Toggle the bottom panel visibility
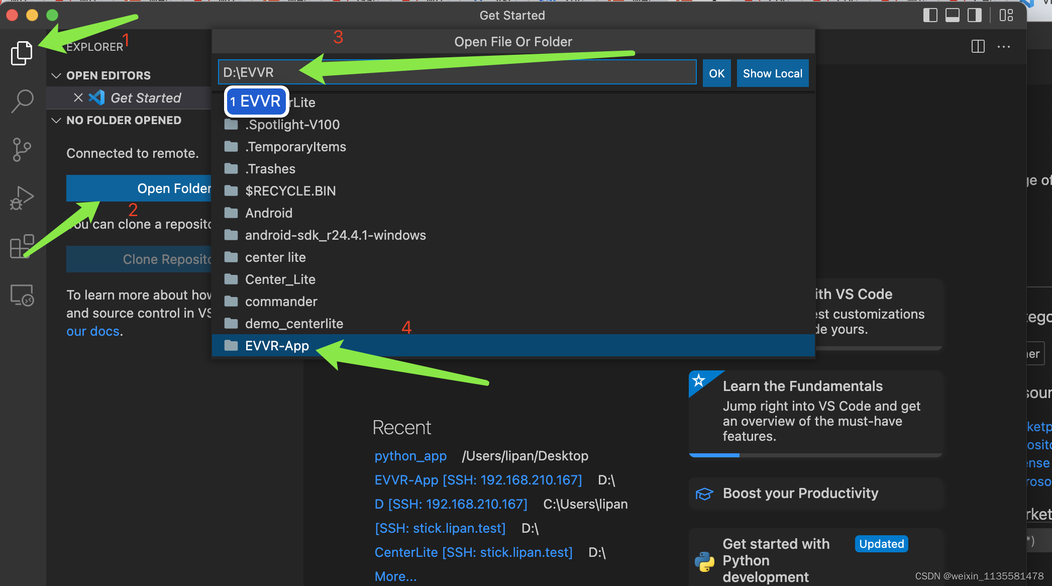The image size is (1052, 586). (953, 15)
